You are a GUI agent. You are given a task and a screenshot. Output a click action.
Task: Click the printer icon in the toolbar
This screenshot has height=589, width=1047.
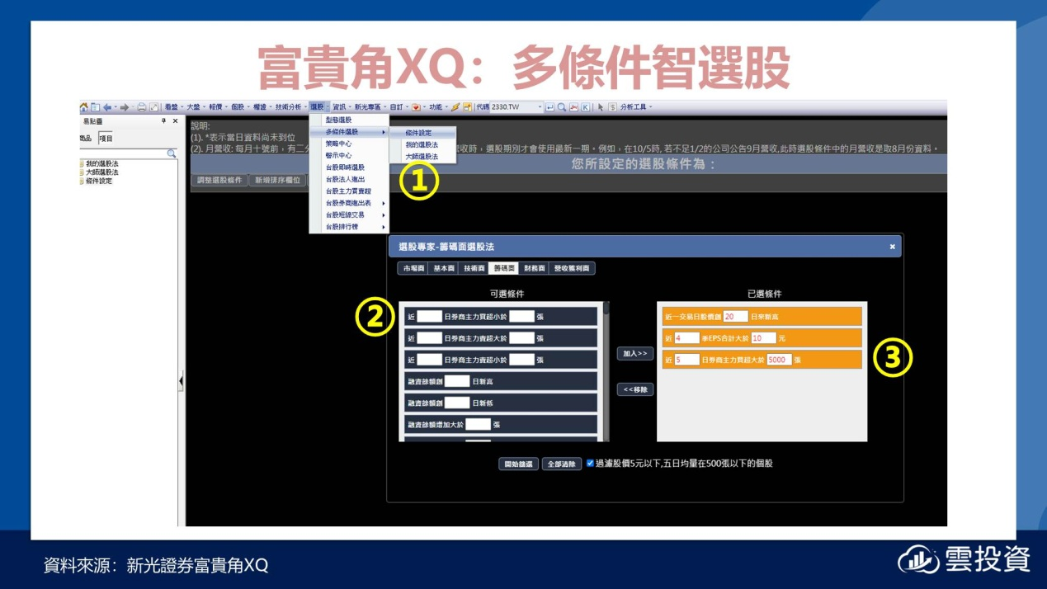(142, 107)
